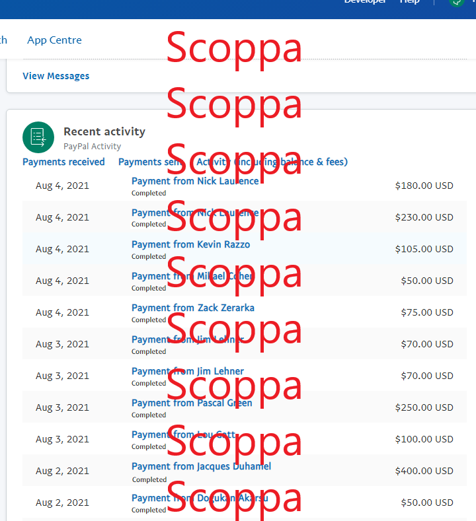Open the App Centre tab
Screen dimensions: 476x521
coord(54,40)
